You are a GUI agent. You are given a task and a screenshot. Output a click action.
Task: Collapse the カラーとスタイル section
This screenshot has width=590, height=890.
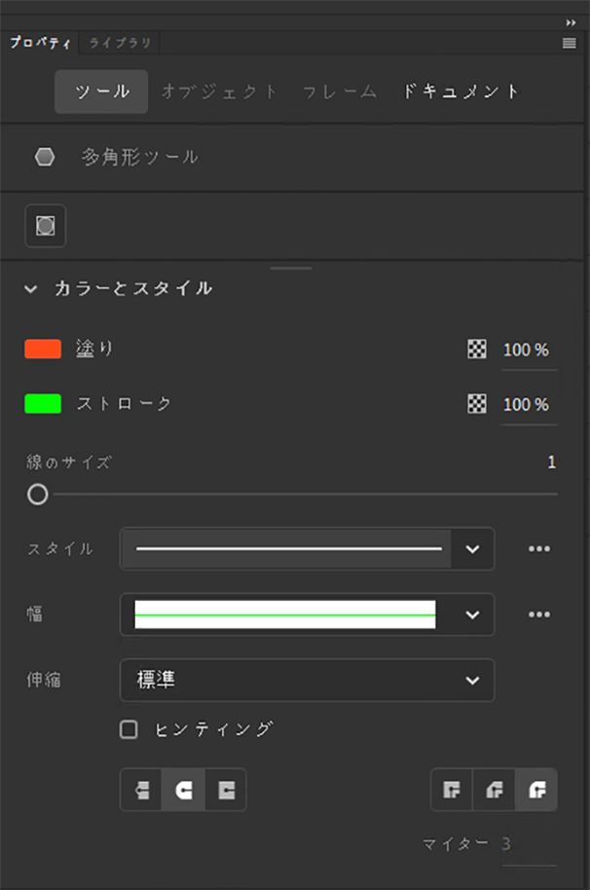tap(29, 288)
